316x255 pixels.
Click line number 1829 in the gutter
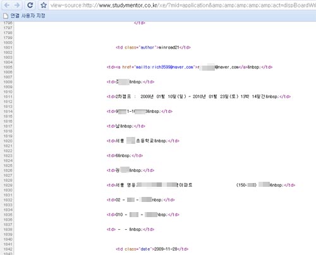pos(8,186)
